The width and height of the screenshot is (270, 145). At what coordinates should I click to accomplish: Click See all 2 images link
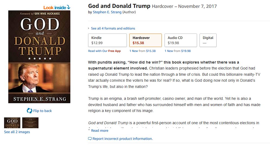(x=17, y=132)
